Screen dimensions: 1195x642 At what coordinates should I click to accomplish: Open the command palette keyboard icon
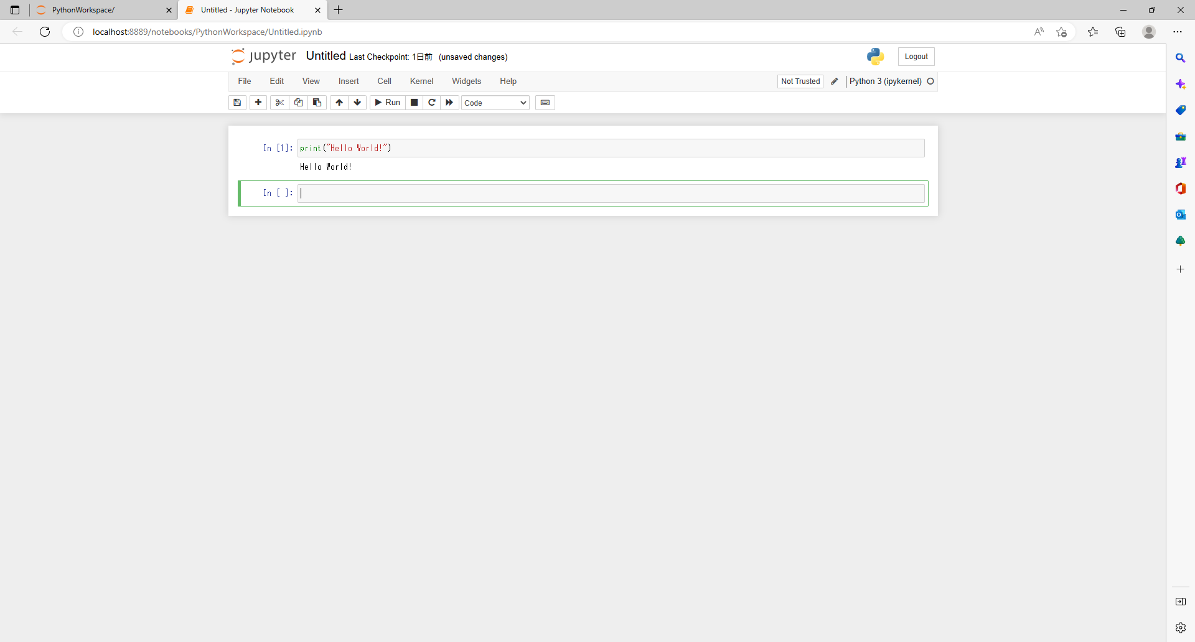point(545,103)
